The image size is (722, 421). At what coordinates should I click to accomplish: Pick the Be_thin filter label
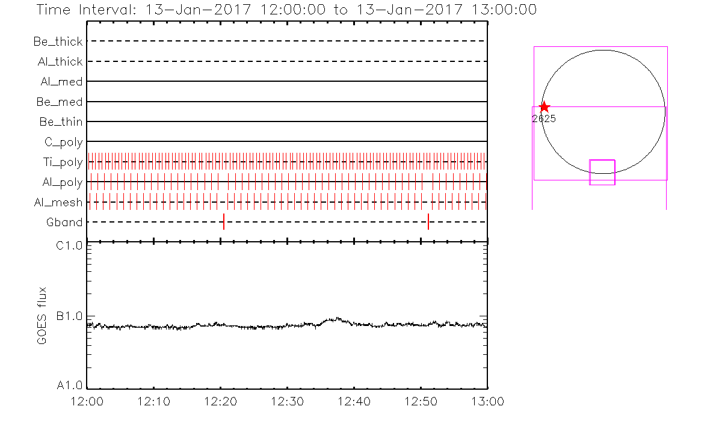pyautogui.click(x=61, y=122)
